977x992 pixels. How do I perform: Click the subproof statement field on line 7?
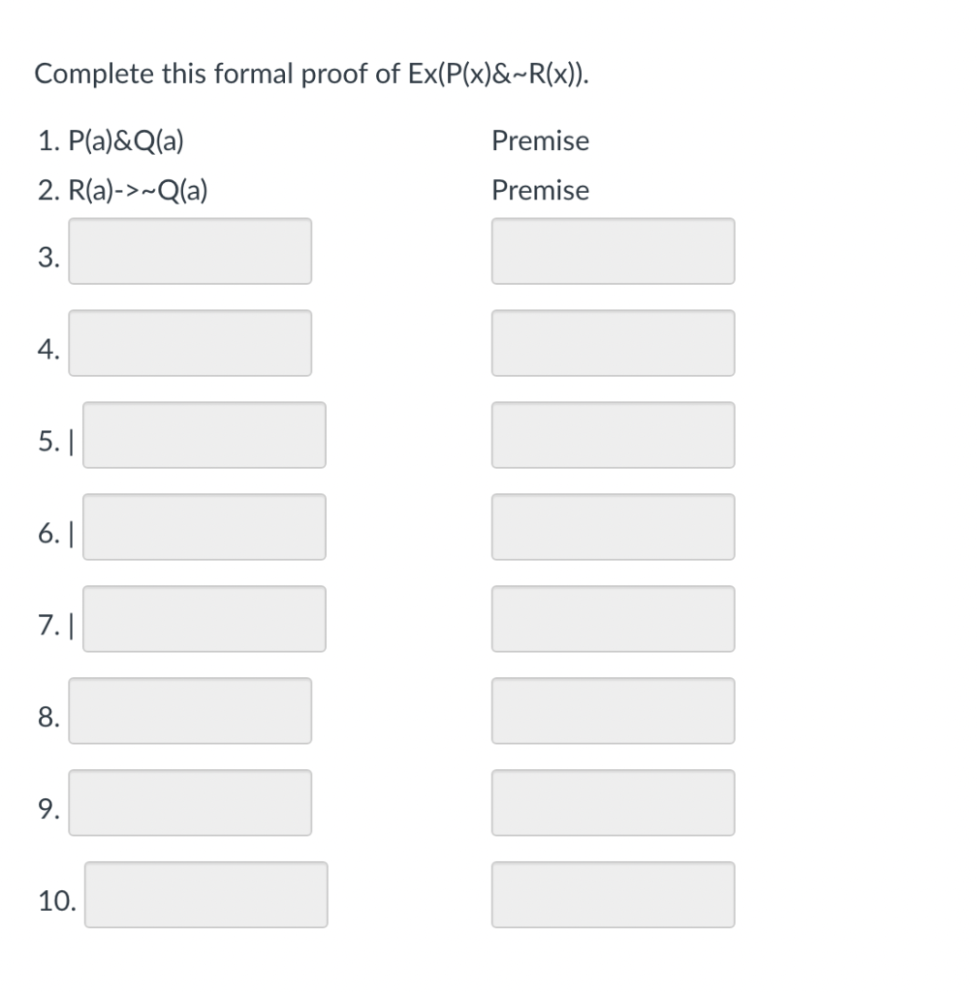205,619
